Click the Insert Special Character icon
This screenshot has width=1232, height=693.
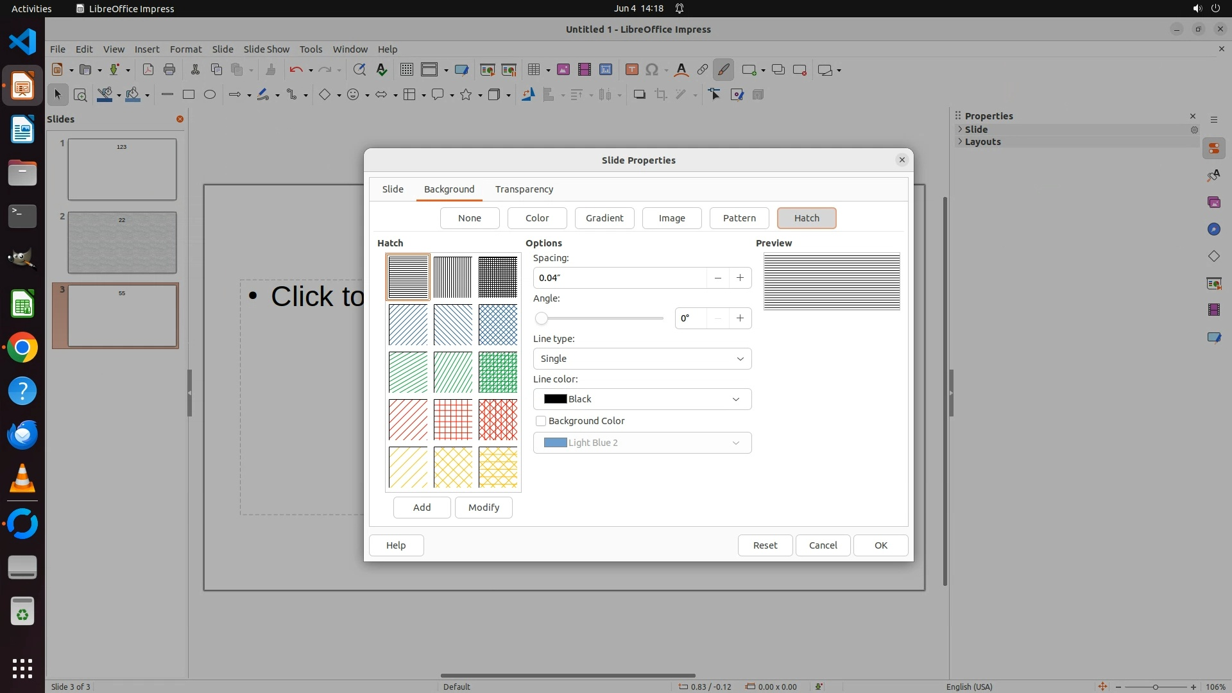[x=652, y=70]
